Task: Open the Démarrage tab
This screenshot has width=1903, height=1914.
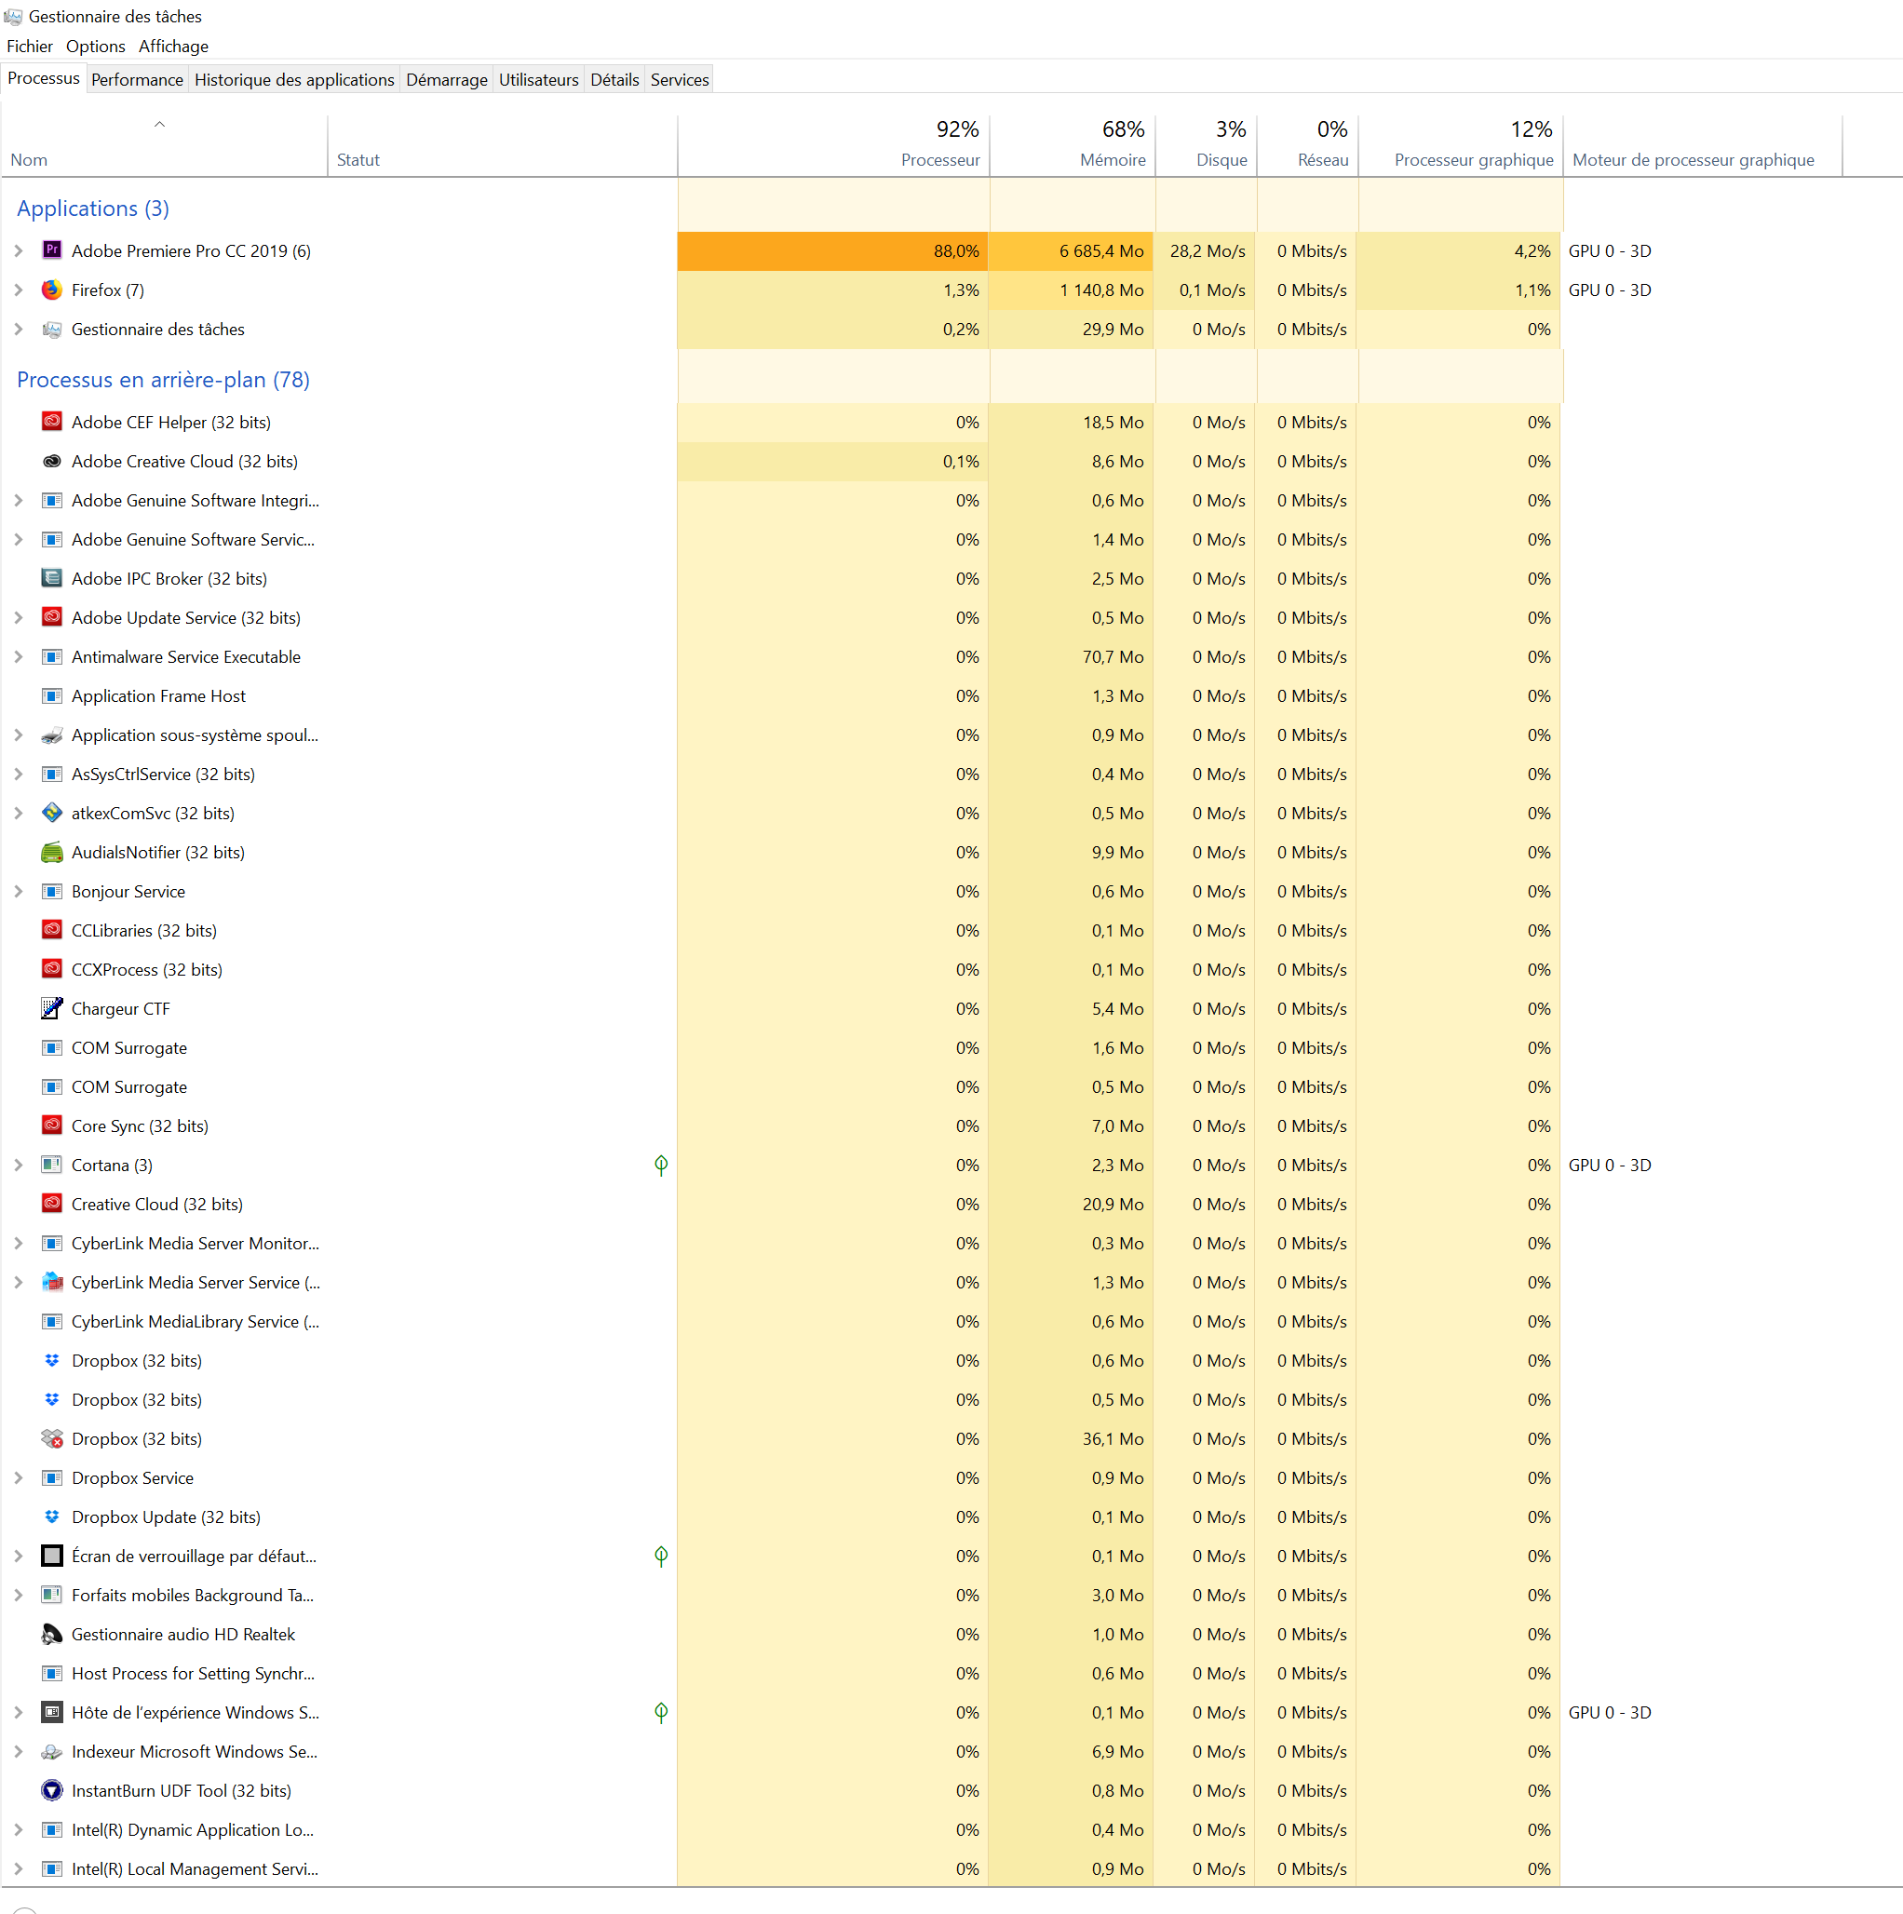Action: point(447,79)
